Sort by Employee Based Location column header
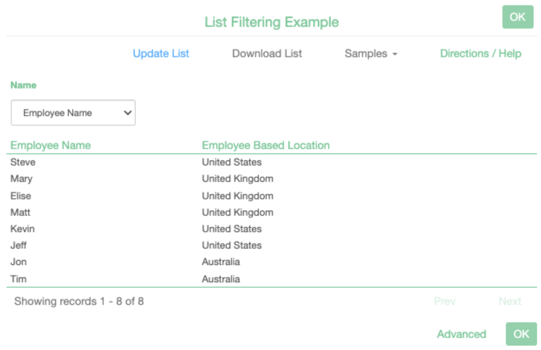The width and height of the screenshot is (541, 350). tap(266, 146)
